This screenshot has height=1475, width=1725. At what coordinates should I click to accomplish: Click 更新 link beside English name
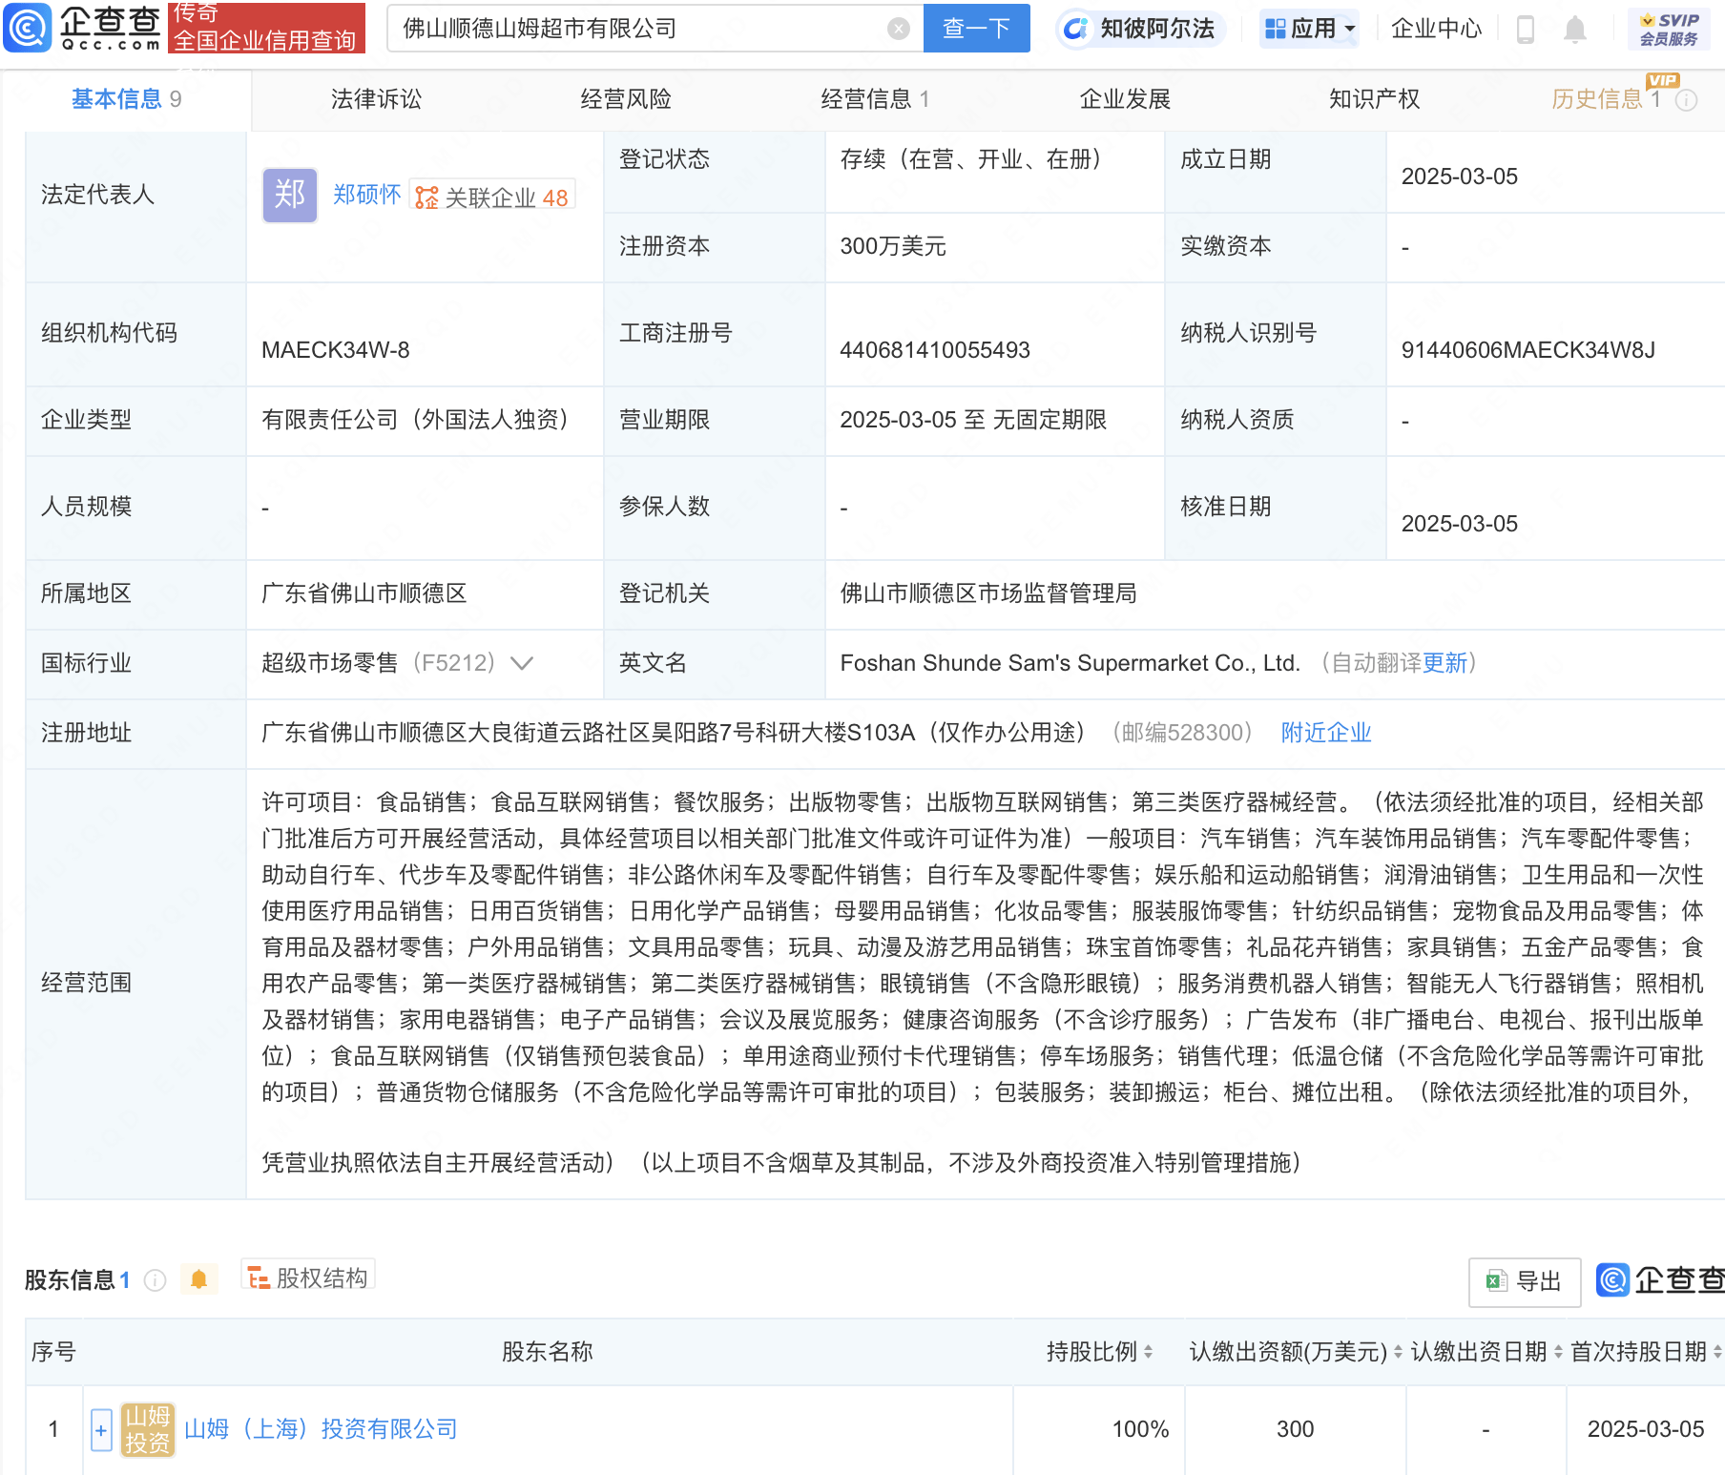[1445, 663]
